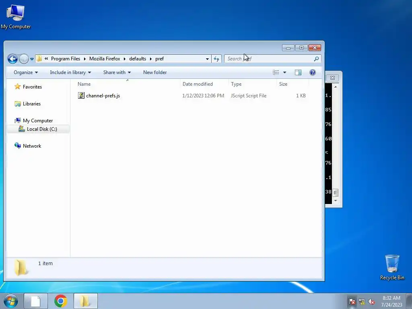Click the 1 item status text

click(45, 263)
